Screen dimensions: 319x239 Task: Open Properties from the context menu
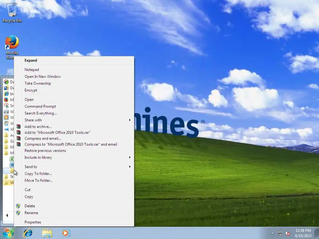tap(74, 222)
